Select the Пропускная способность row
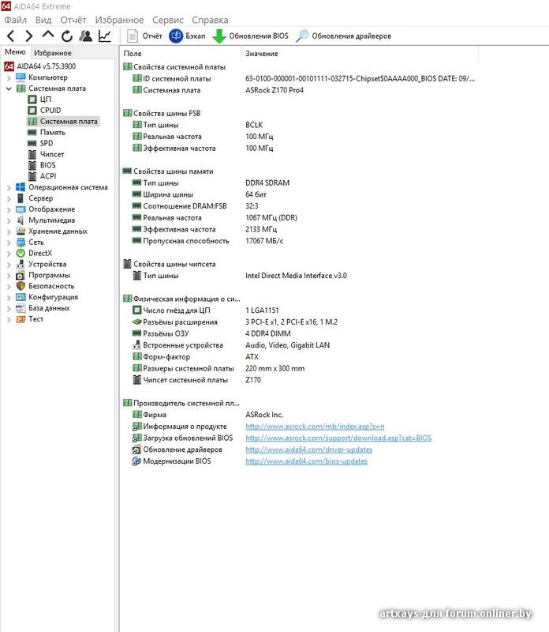The width and height of the screenshot is (549, 632). click(207, 241)
